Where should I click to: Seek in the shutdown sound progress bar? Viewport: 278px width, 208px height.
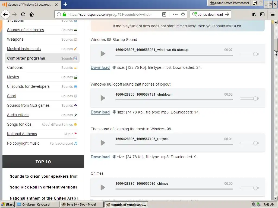174,100
